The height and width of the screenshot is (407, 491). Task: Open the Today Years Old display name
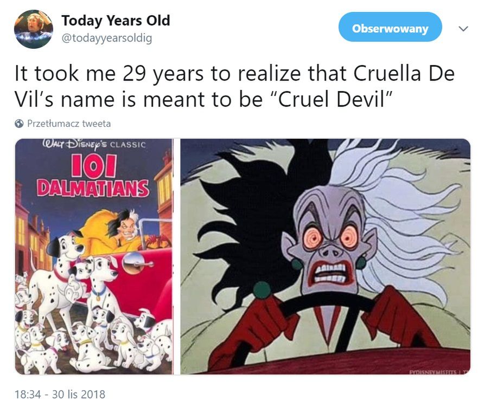116,21
